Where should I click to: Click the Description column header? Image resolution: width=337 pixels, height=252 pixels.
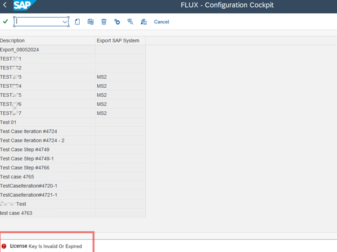(x=12, y=41)
